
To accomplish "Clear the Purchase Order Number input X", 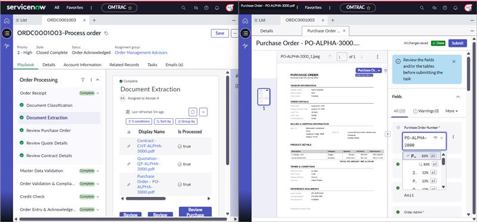I will pyautogui.click(x=442, y=138).
